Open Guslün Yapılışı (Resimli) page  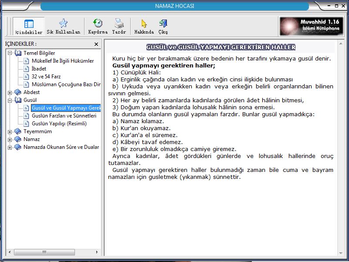(x=59, y=124)
